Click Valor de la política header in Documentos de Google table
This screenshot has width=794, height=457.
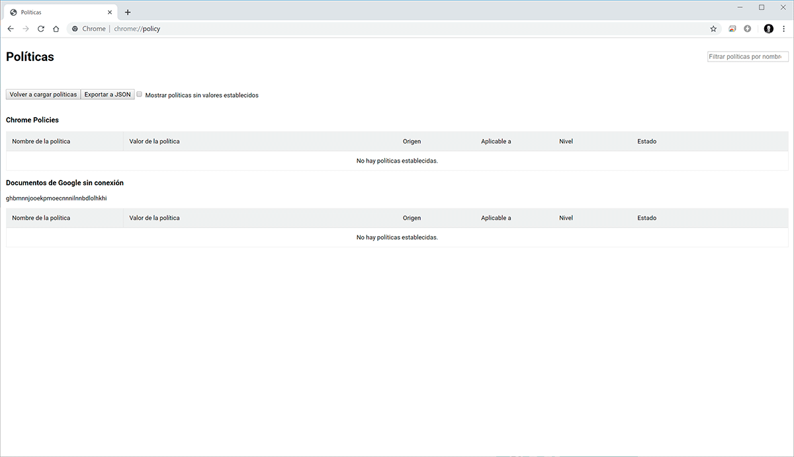(x=154, y=218)
